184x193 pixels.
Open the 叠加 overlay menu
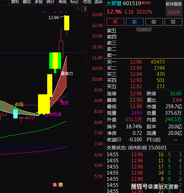(27, 2)
